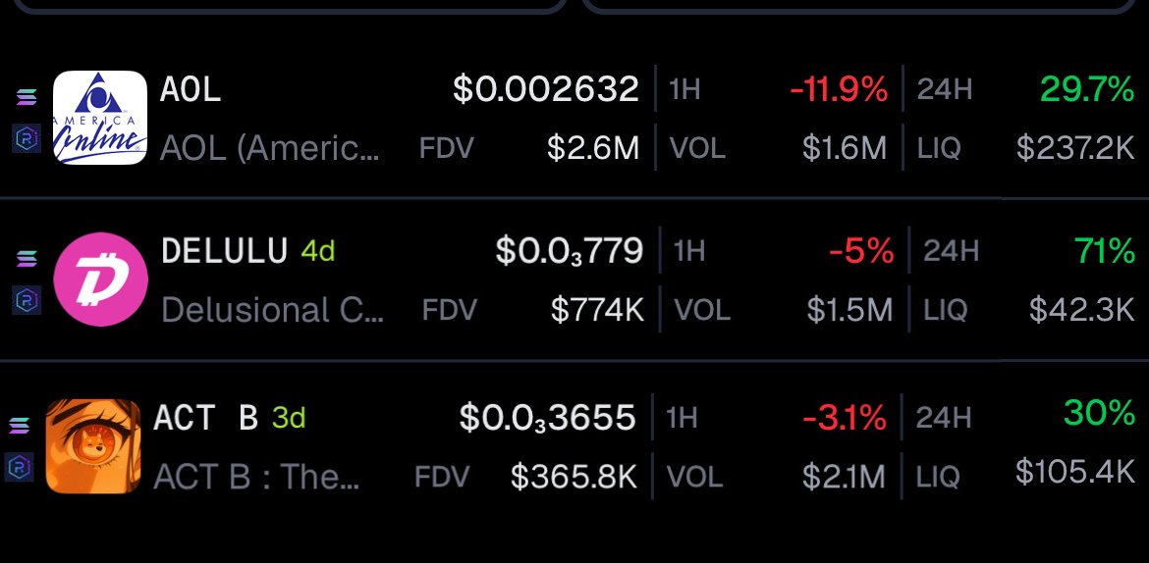Open the ACT B anime eye thumbnail
Screen dimensions: 1149x563
pyautogui.click(x=93, y=446)
